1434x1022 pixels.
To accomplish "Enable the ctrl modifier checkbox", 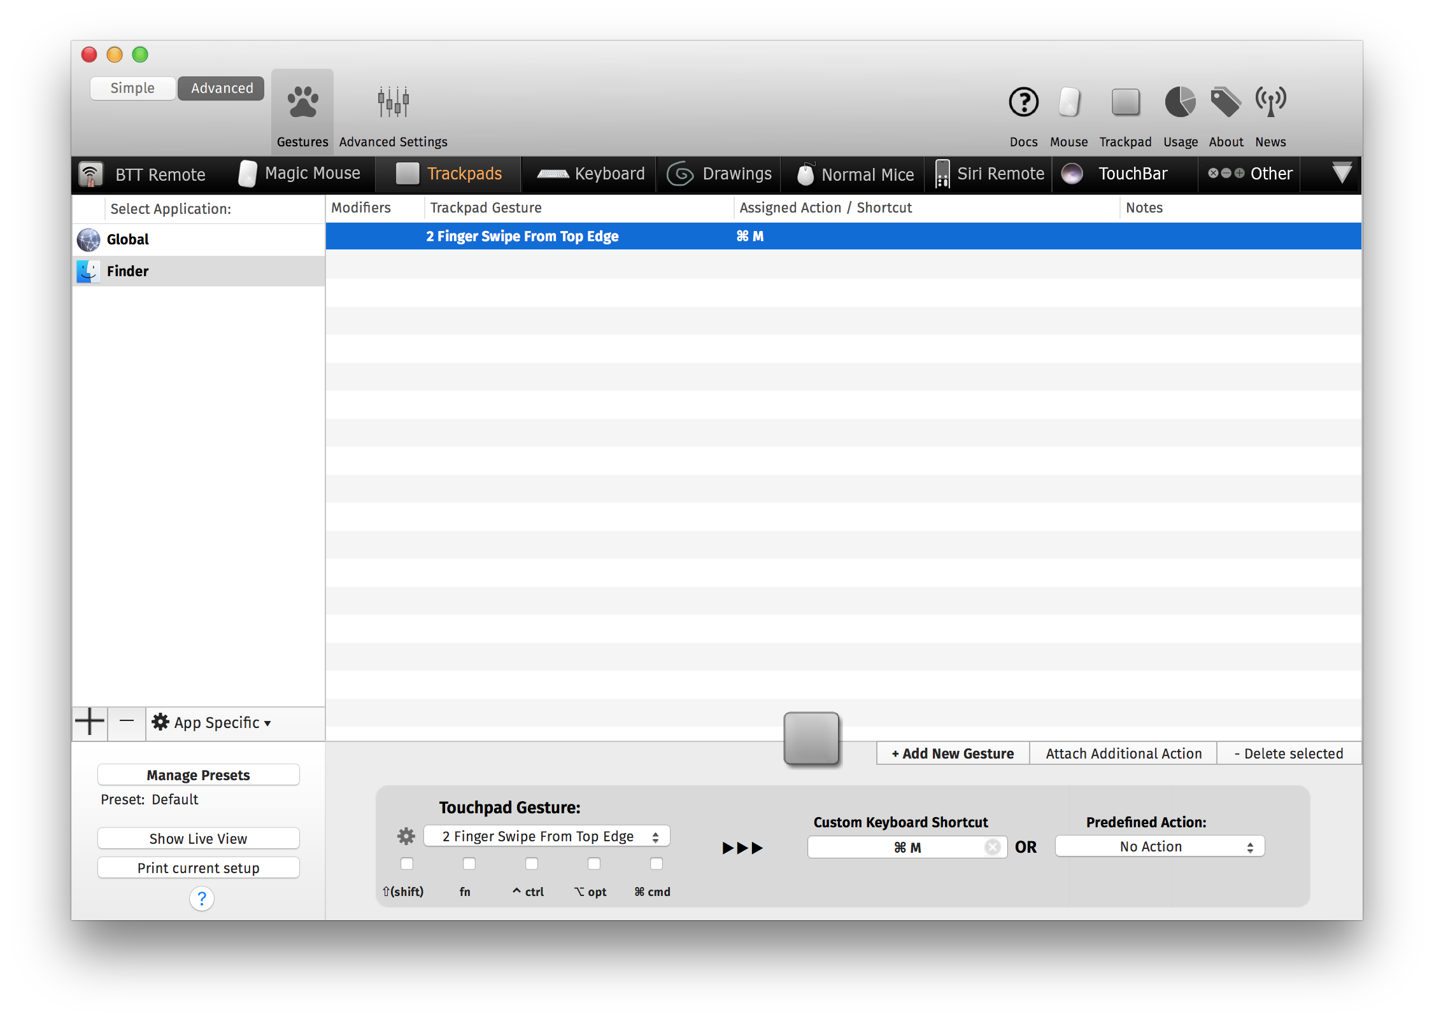I will coord(532,864).
